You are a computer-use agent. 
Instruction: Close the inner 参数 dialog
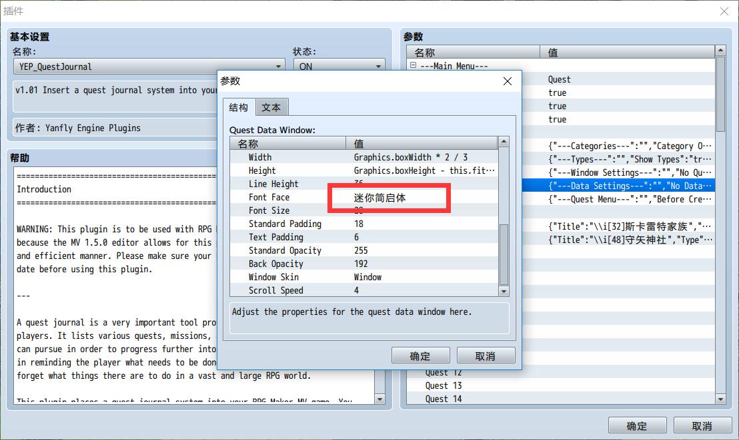[508, 81]
